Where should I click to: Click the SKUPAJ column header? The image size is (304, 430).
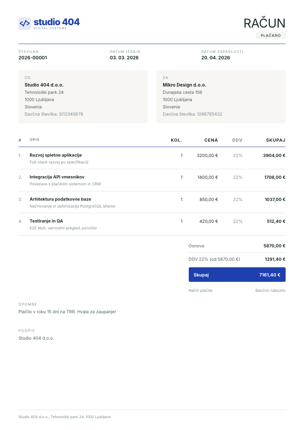click(x=276, y=140)
